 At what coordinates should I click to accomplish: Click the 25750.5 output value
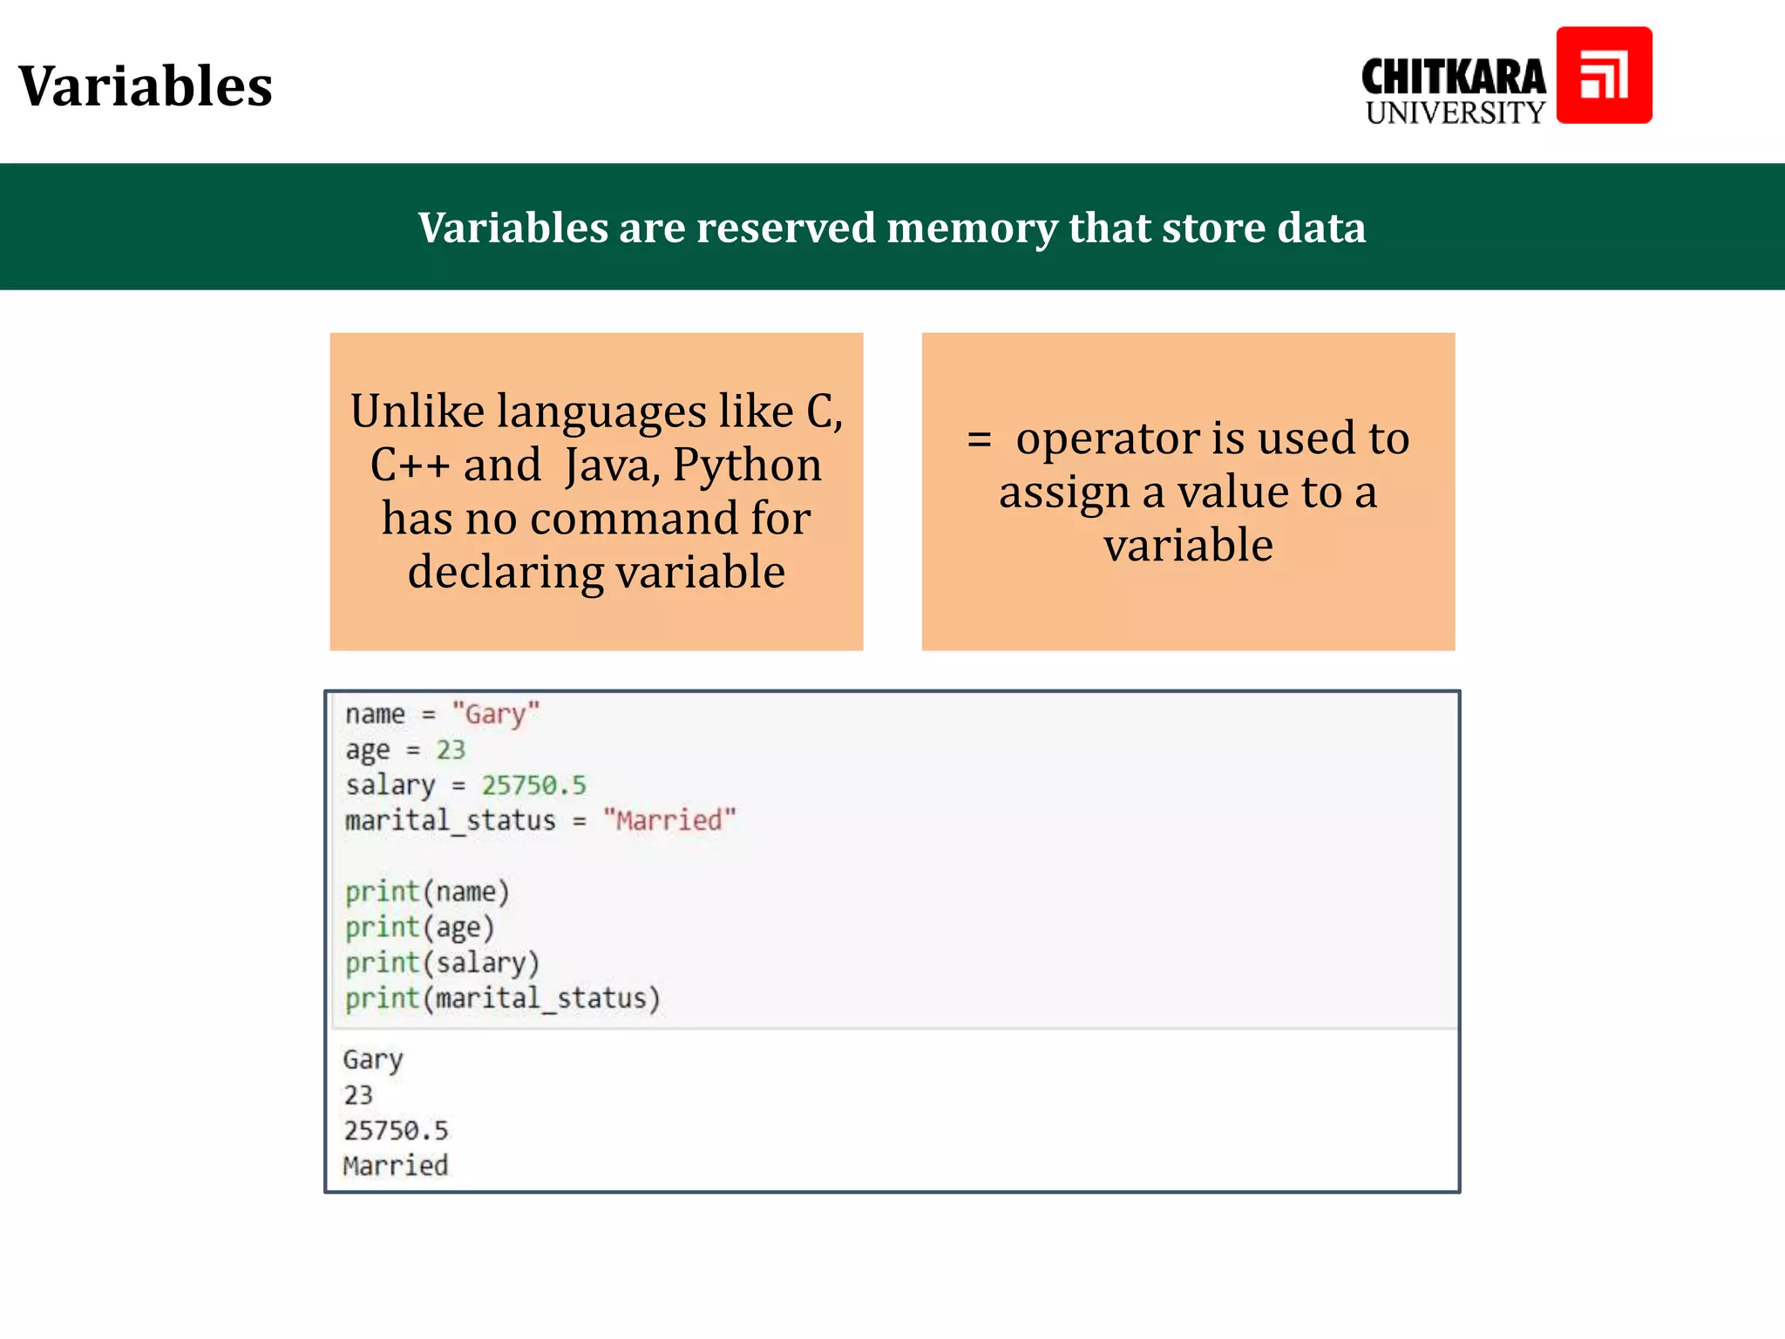pyautogui.click(x=396, y=1131)
